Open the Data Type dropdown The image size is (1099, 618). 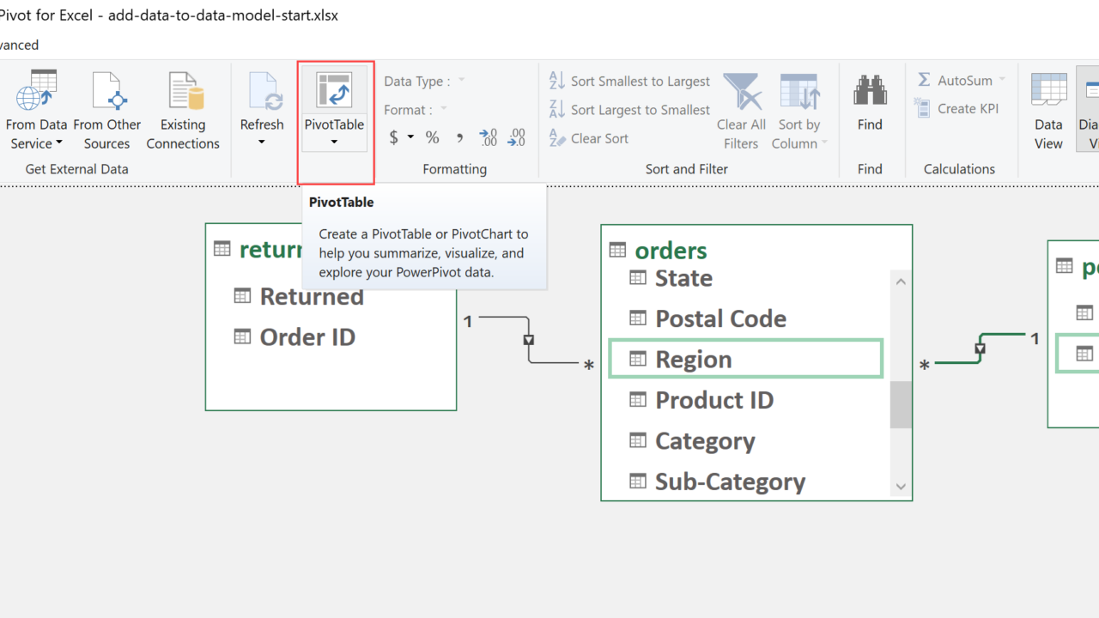[460, 81]
